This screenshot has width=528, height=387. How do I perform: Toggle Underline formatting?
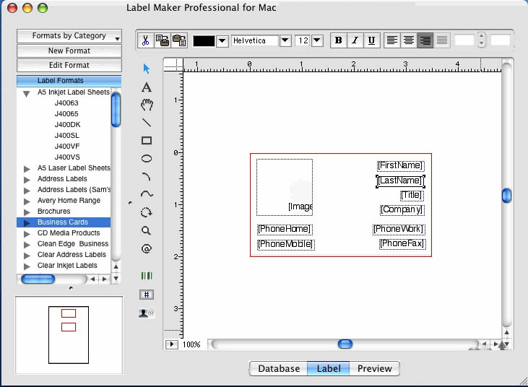click(372, 40)
